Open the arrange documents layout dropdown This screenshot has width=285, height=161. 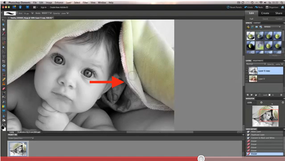point(35,7)
